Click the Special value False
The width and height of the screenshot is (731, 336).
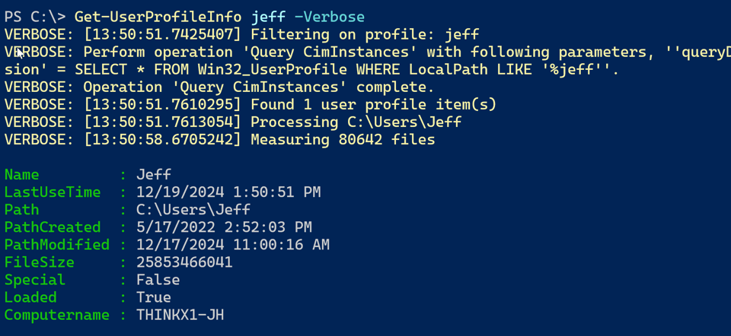coord(158,280)
